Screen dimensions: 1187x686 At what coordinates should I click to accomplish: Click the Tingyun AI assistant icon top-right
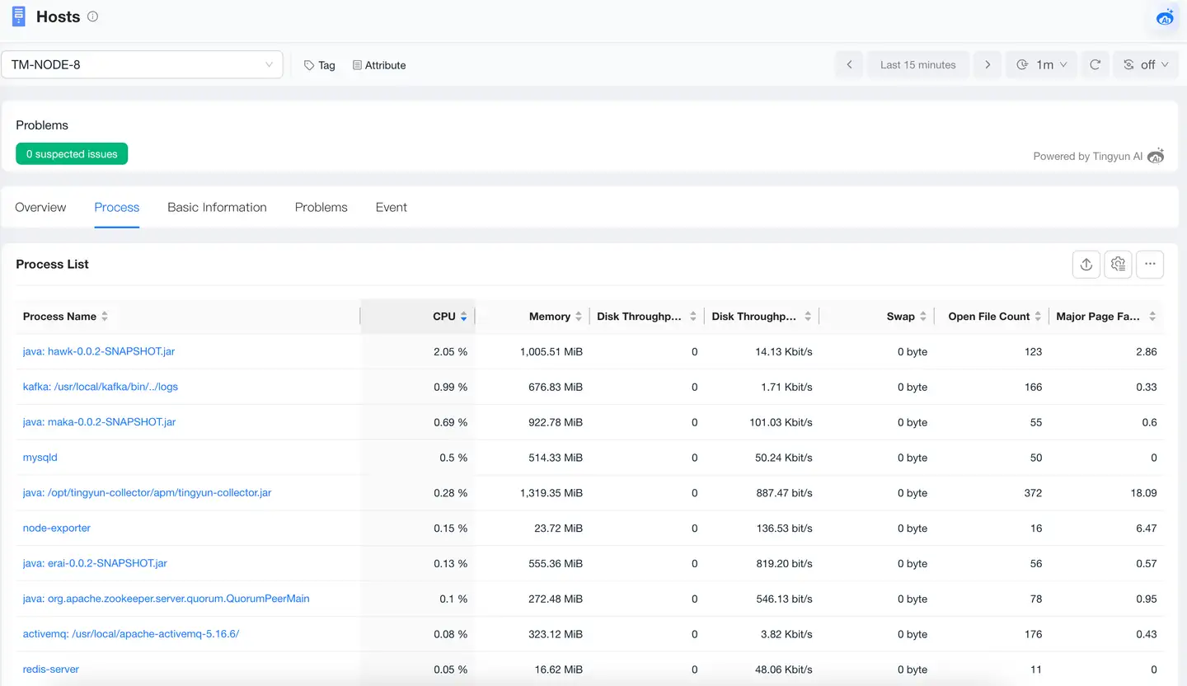click(1165, 17)
